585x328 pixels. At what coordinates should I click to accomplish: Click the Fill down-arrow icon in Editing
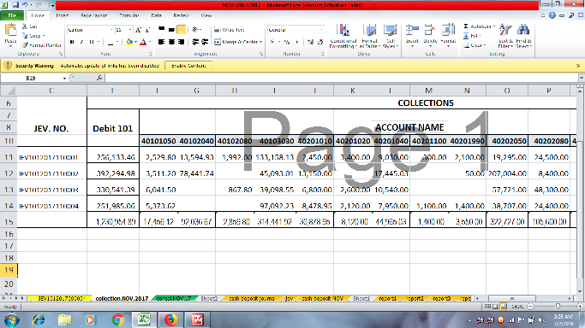tap(466, 36)
